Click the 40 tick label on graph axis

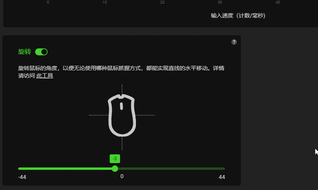278,2
